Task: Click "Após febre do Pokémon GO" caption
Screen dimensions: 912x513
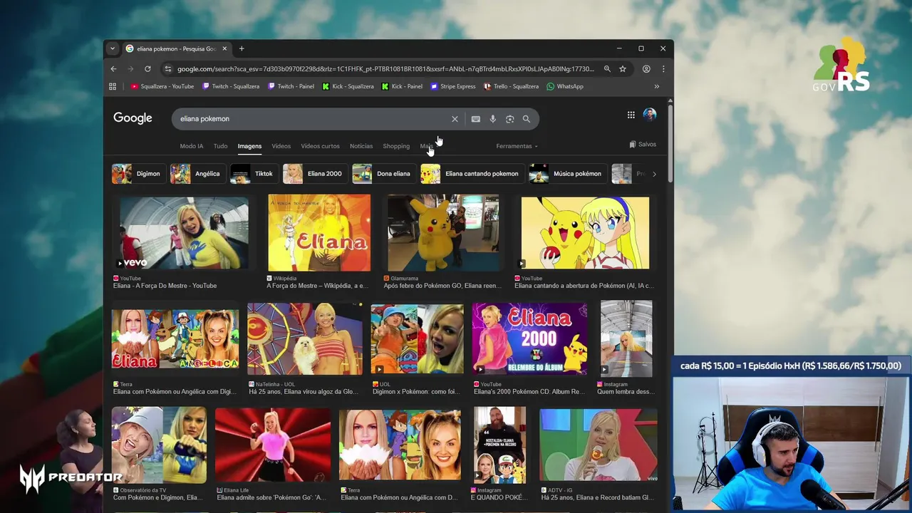Action: point(442,286)
